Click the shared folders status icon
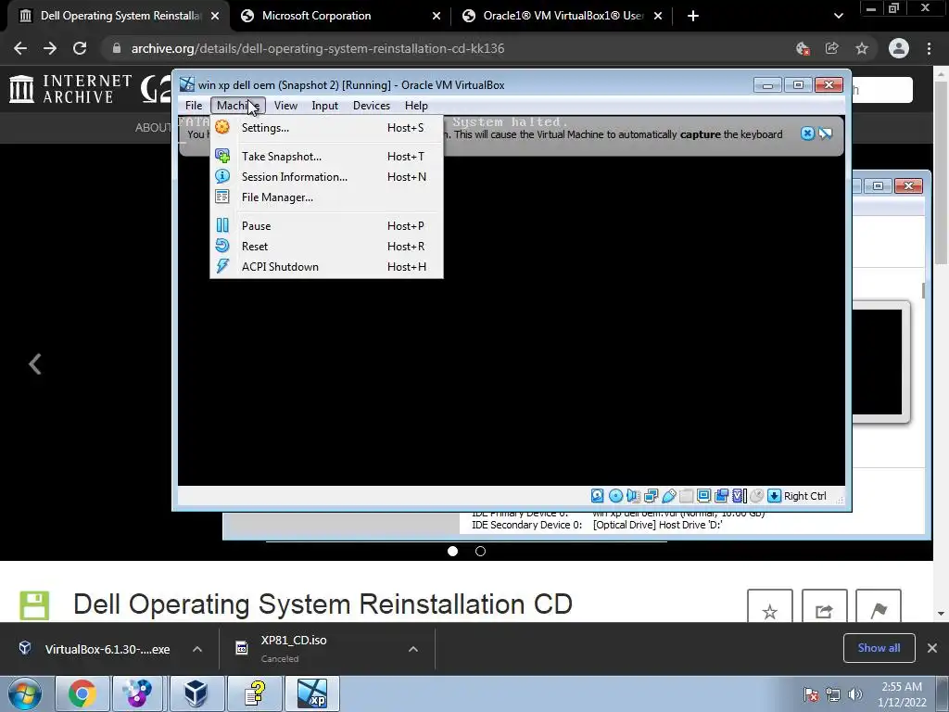Viewport: 949px width, 712px height. pos(687,496)
